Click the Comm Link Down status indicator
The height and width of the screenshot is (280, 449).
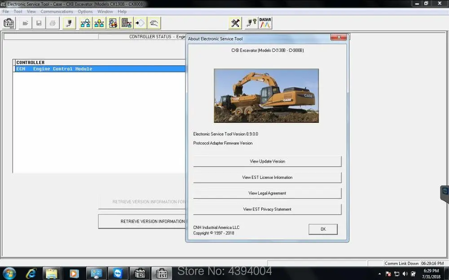tap(401, 263)
